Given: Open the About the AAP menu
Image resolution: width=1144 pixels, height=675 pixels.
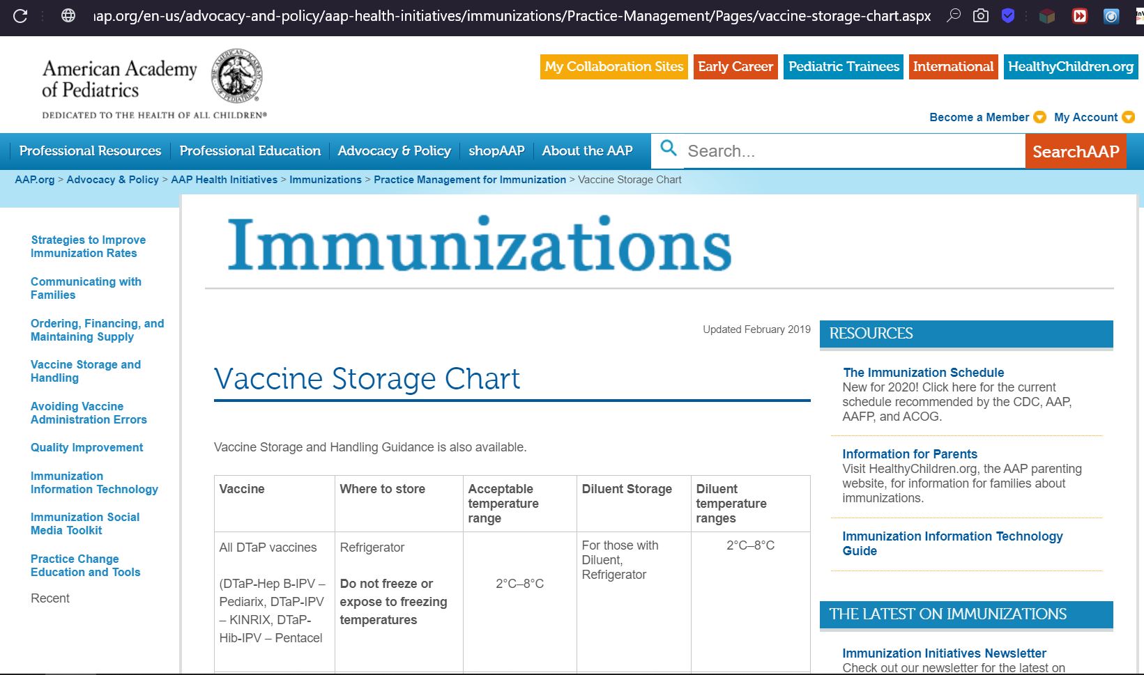Looking at the screenshot, I should click(x=587, y=150).
